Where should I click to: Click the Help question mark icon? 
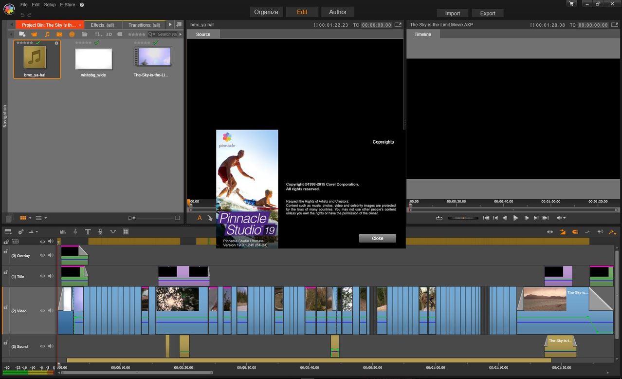(82, 4)
